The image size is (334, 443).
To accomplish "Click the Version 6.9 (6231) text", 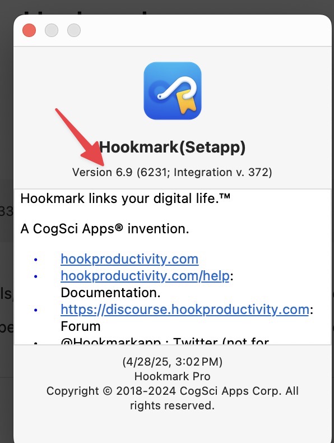I will point(172,172).
